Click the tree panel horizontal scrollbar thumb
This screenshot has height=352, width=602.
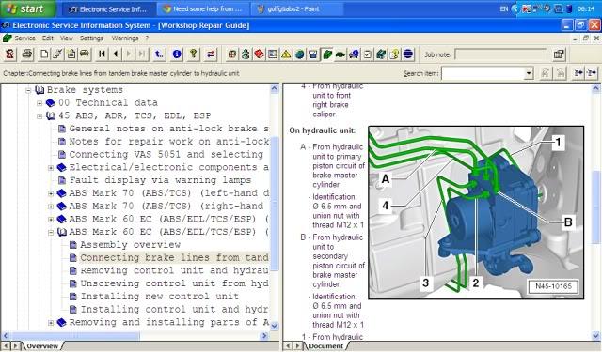(x=74, y=336)
